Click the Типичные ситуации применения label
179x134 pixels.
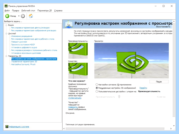pyautogui.click(x=80, y=124)
